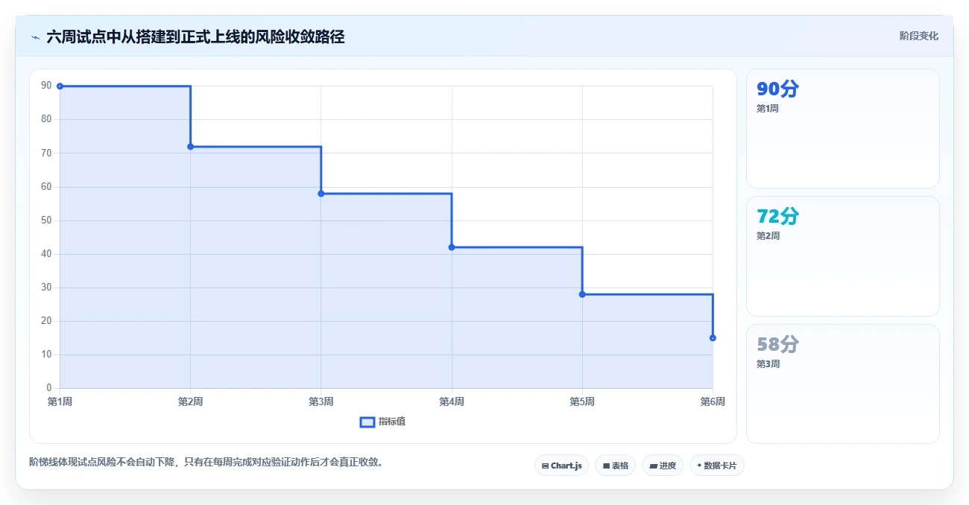
Task: Open the 90分 data card
Action: [843, 129]
